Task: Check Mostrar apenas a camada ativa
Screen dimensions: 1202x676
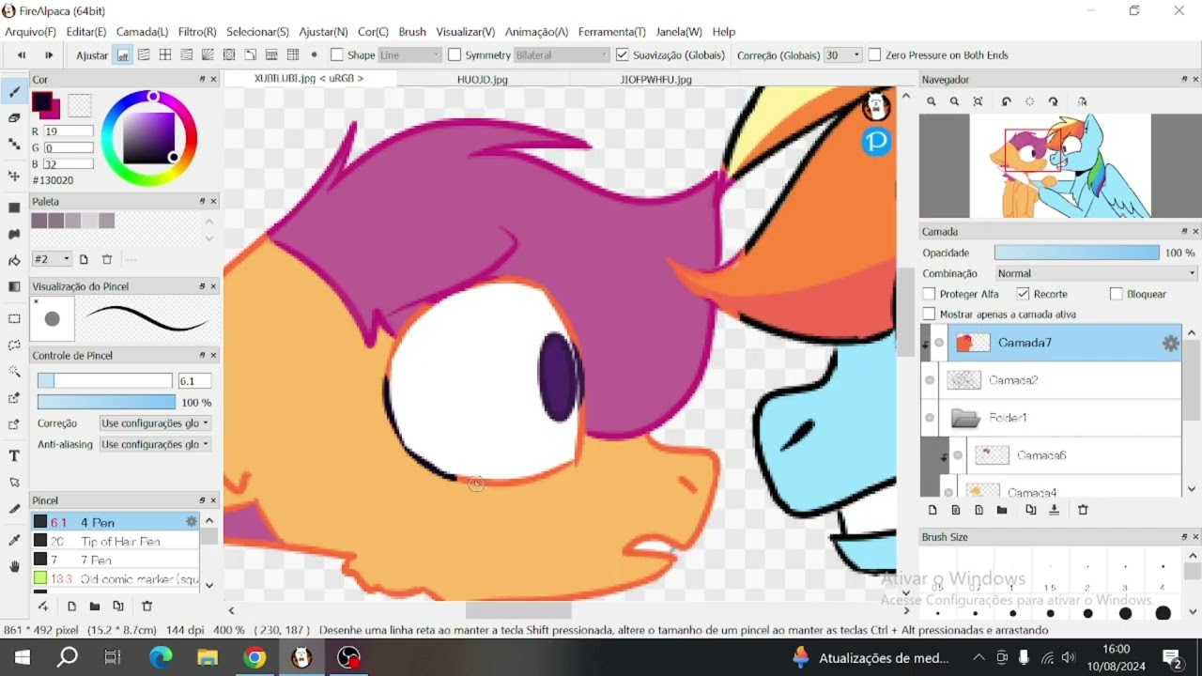Action: (930, 315)
